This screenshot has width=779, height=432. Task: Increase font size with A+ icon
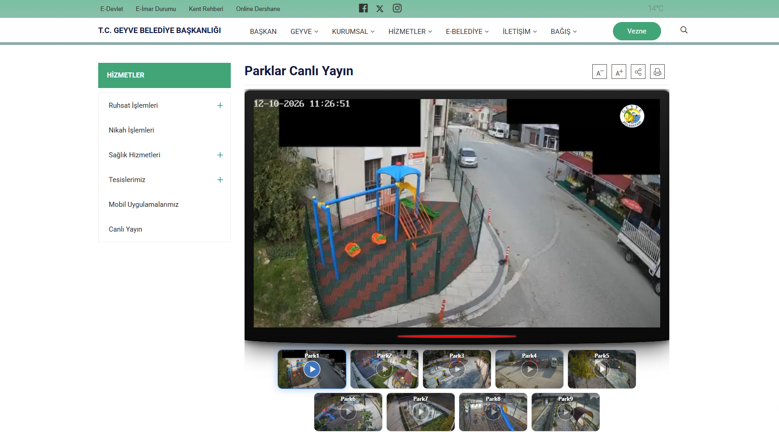point(619,72)
